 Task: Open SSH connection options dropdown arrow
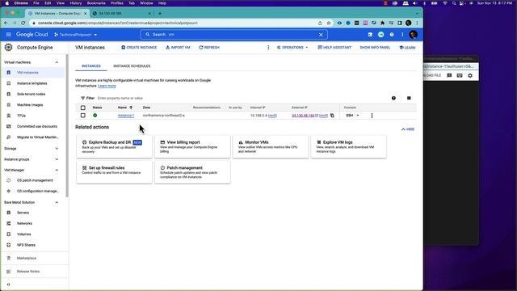[x=358, y=116]
